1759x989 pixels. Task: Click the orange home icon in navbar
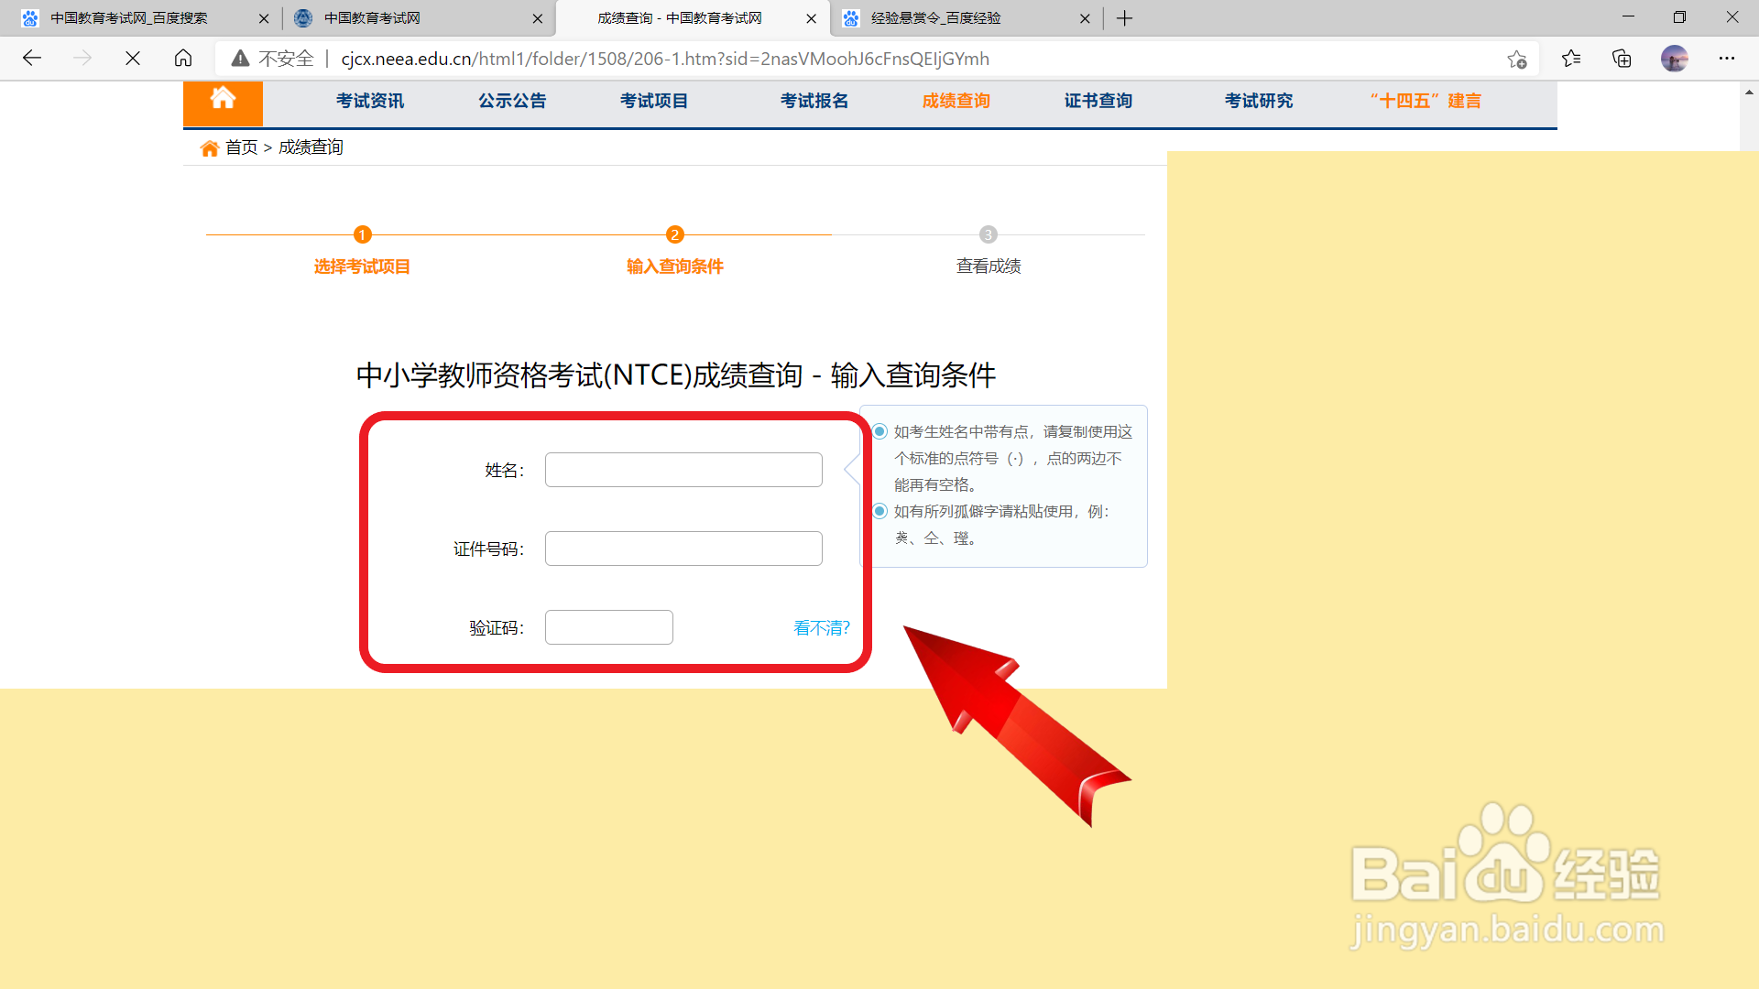(x=223, y=101)
